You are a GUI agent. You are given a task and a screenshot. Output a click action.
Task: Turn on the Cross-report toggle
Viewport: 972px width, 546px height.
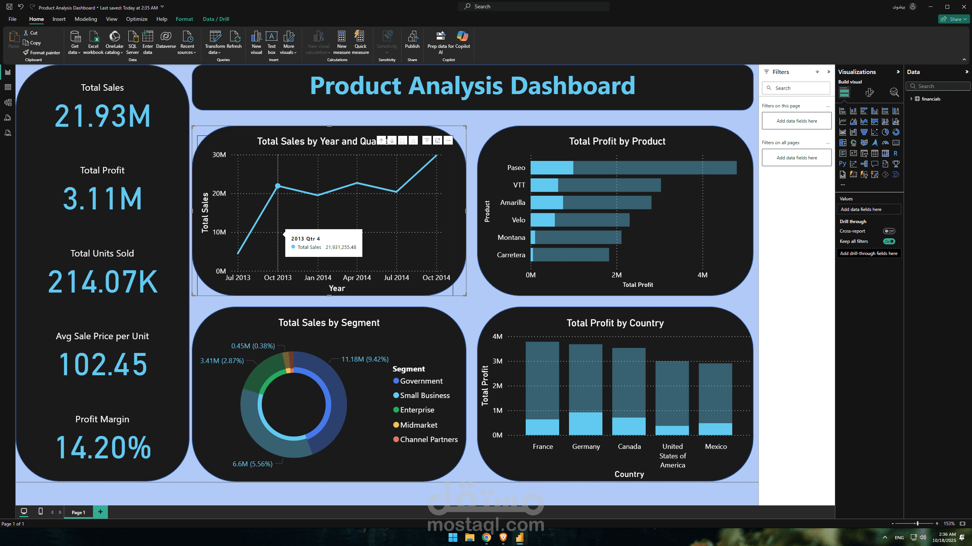click(889, 231)
